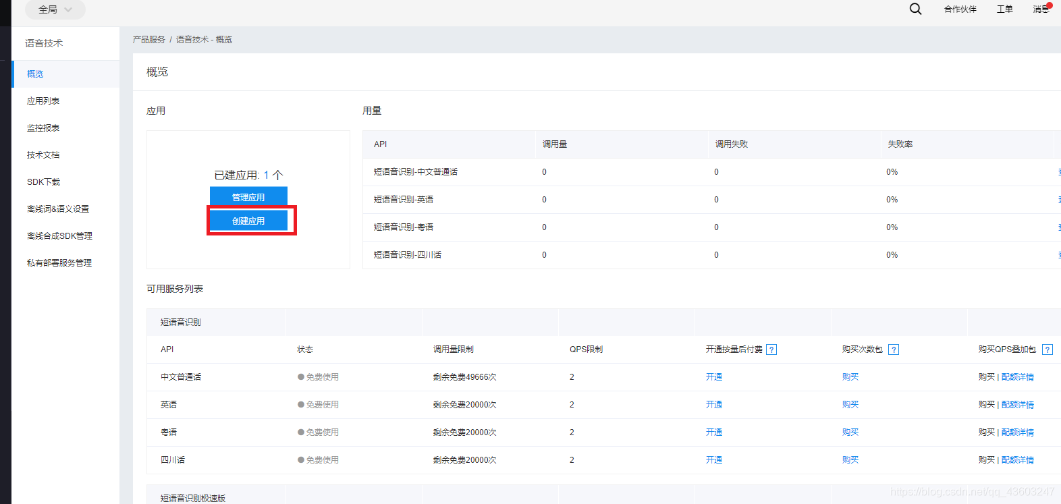Select 短语音识别-粤语 usage row
Screen dimensions: 1061x504
711,227
